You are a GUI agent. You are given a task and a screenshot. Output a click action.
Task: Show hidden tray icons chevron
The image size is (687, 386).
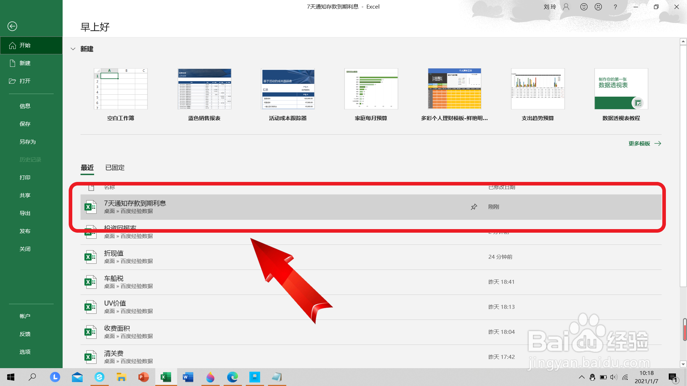(582, 377)
